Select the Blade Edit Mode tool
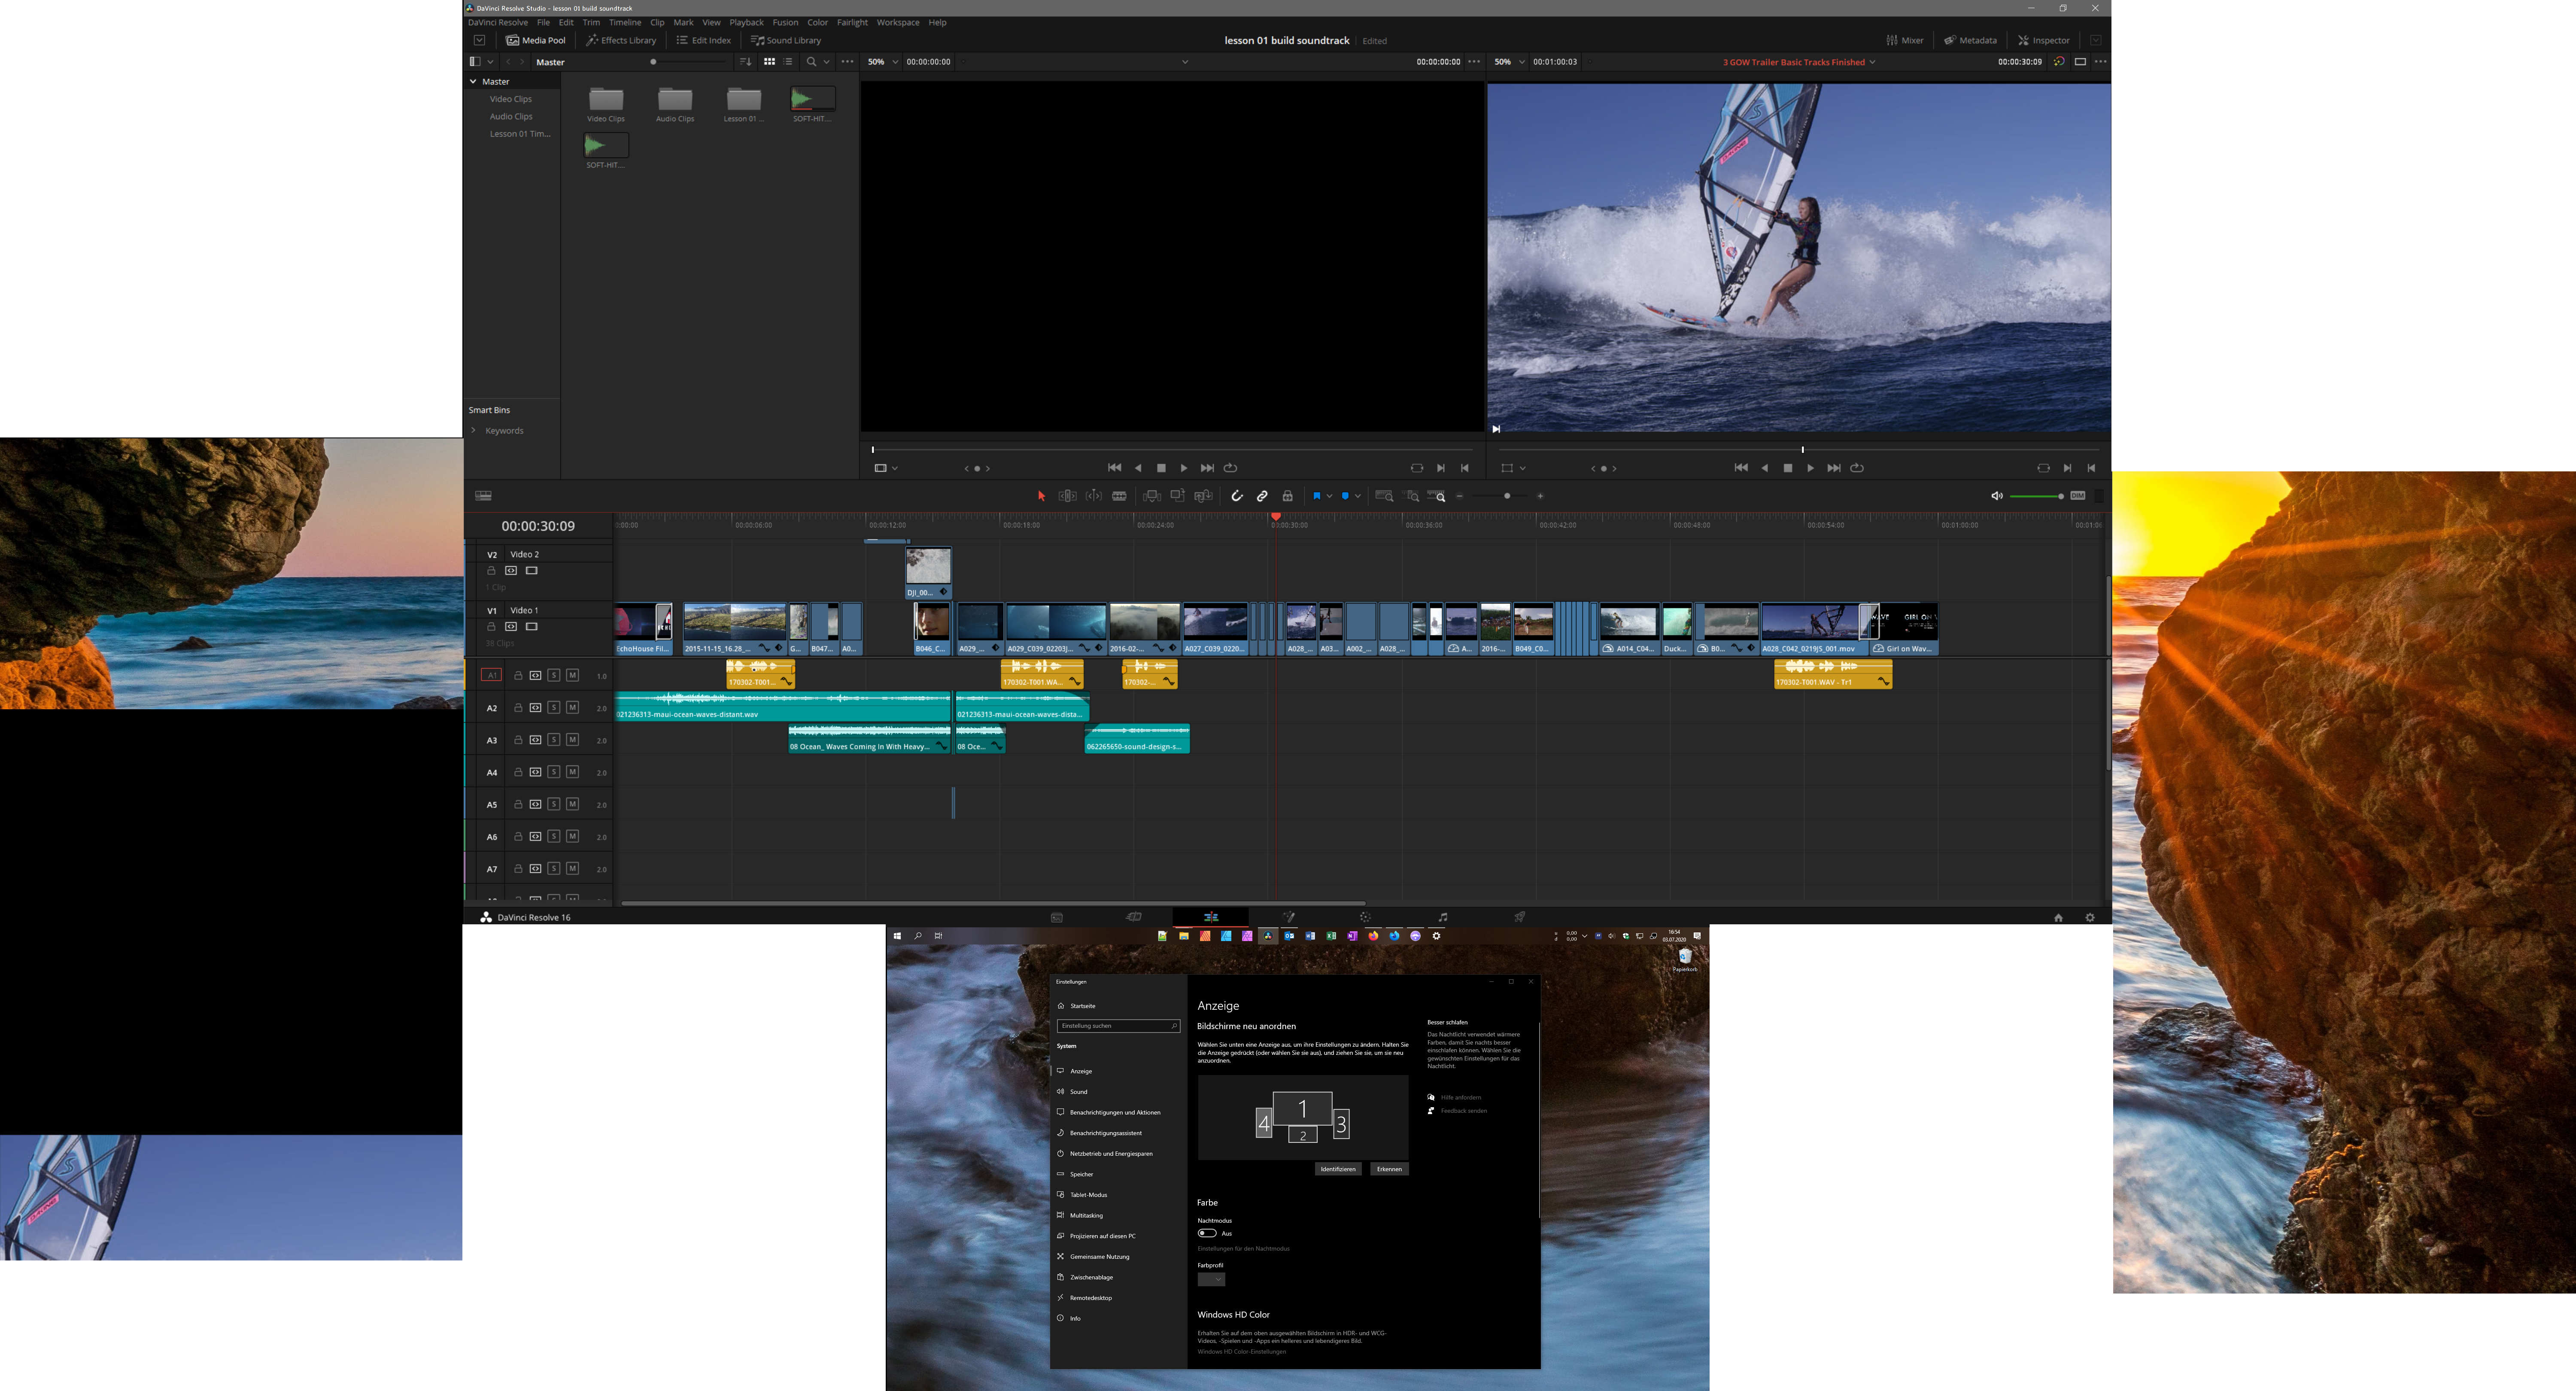The image size is (2576, 1391). coord(1119,496)
